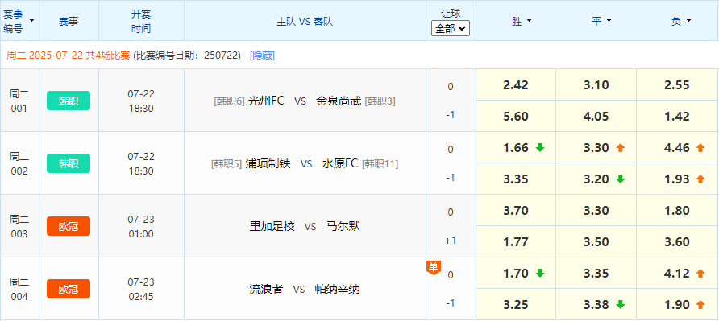719x321 pixels.
Task: Sort by the 胜 column arrow
Action: (529, 21)
